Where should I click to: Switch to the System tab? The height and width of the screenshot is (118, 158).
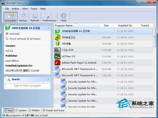click(21, 110)
